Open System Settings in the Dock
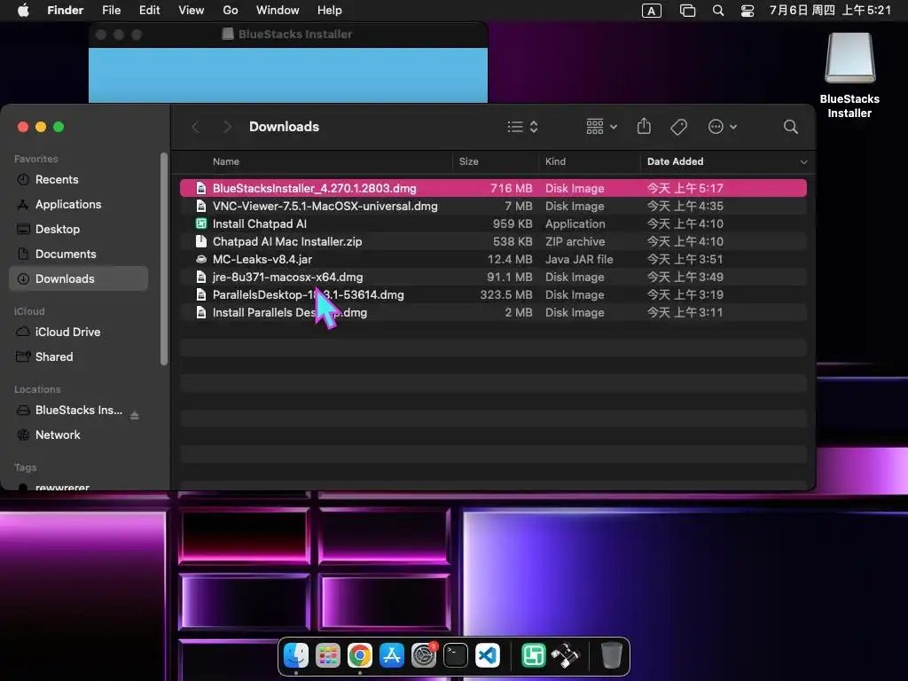 [424, 655]
